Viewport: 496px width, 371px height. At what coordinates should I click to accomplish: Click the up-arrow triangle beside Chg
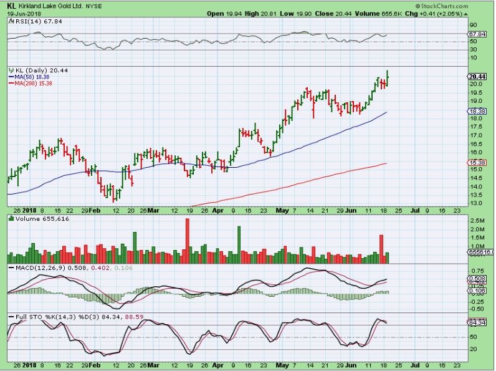click(466, 14)
